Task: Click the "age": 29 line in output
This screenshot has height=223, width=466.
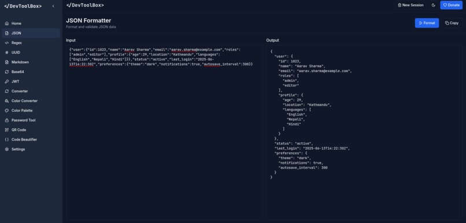Action: click(293, 100)
